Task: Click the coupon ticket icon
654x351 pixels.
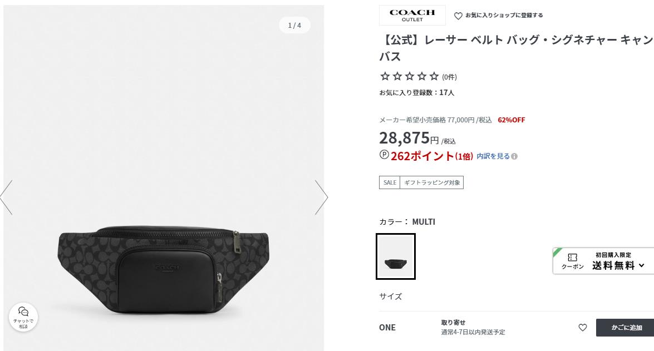Action: [x=572, y=257]
